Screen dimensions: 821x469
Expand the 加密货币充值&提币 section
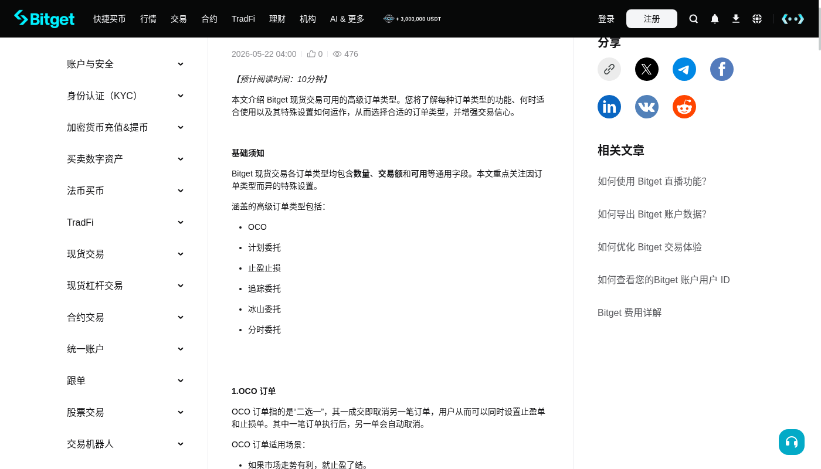tap(125, 127)
